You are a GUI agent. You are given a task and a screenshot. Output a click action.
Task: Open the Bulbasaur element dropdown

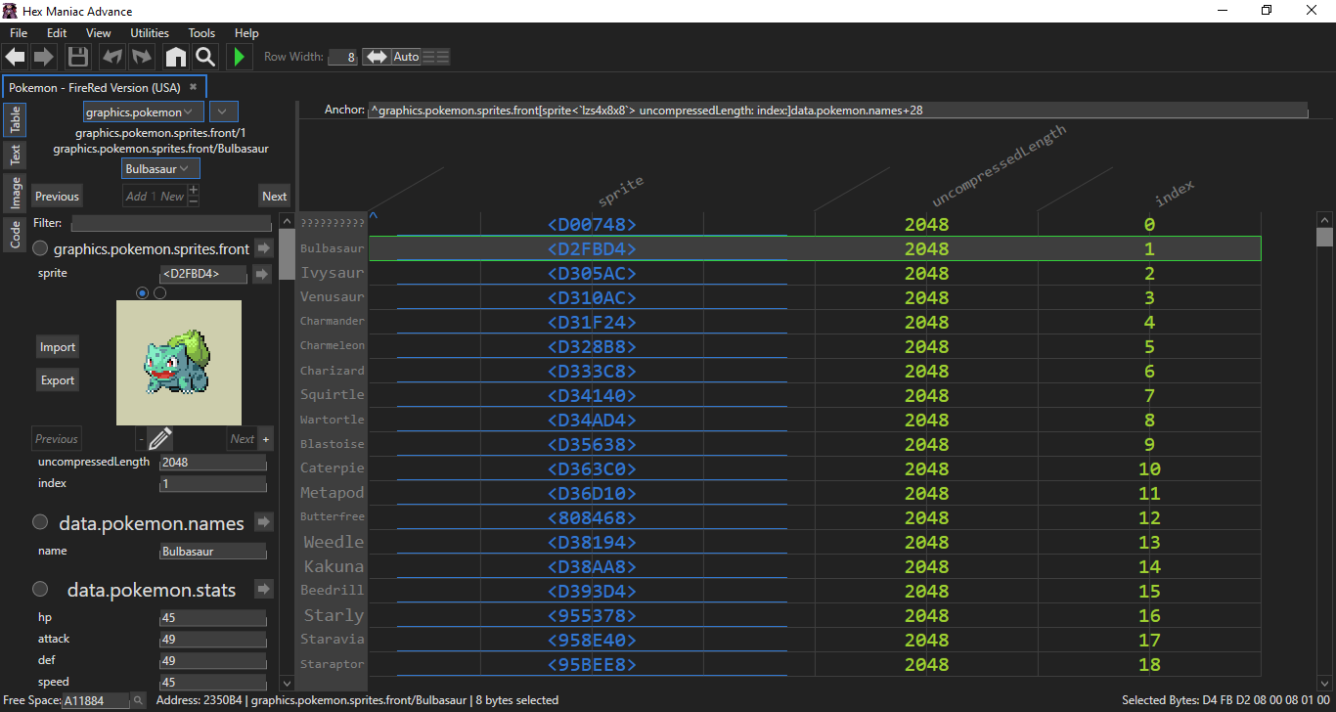pyautogui.click(x=160, y=168)
